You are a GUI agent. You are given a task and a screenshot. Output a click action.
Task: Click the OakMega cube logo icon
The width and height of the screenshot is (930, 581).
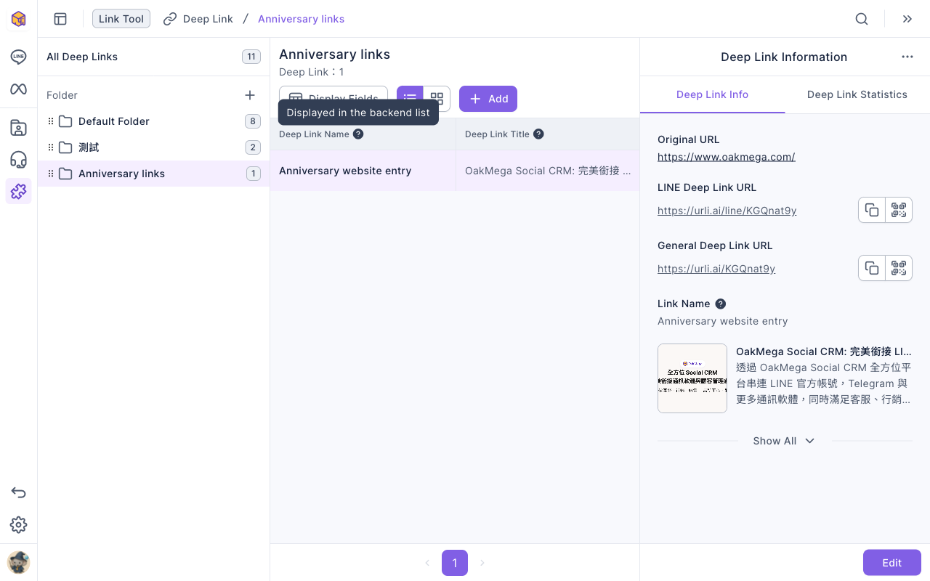point(18,19)
